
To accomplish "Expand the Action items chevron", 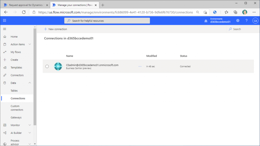I will (x=30, y=44).
